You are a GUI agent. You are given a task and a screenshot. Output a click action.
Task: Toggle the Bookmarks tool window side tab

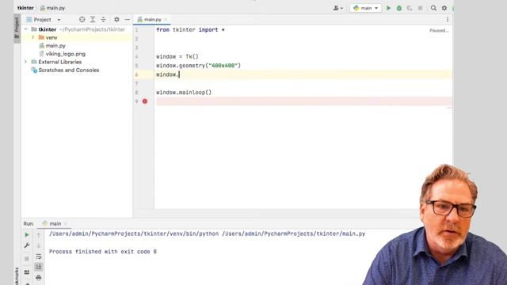(17, 276)
